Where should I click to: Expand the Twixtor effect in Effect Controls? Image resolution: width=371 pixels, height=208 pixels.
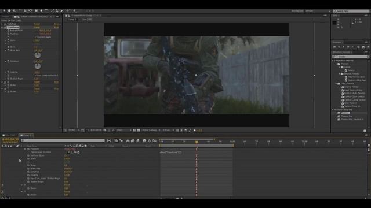point(2,24)
